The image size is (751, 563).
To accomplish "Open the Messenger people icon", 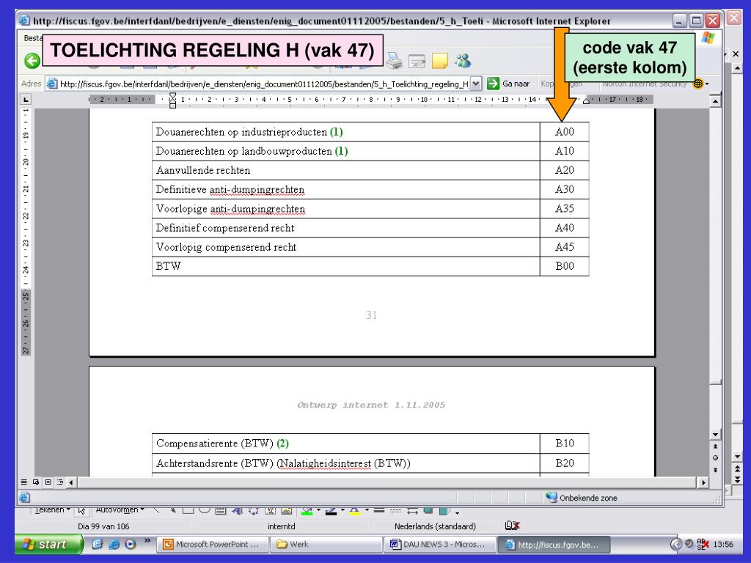I will point(464,61).
